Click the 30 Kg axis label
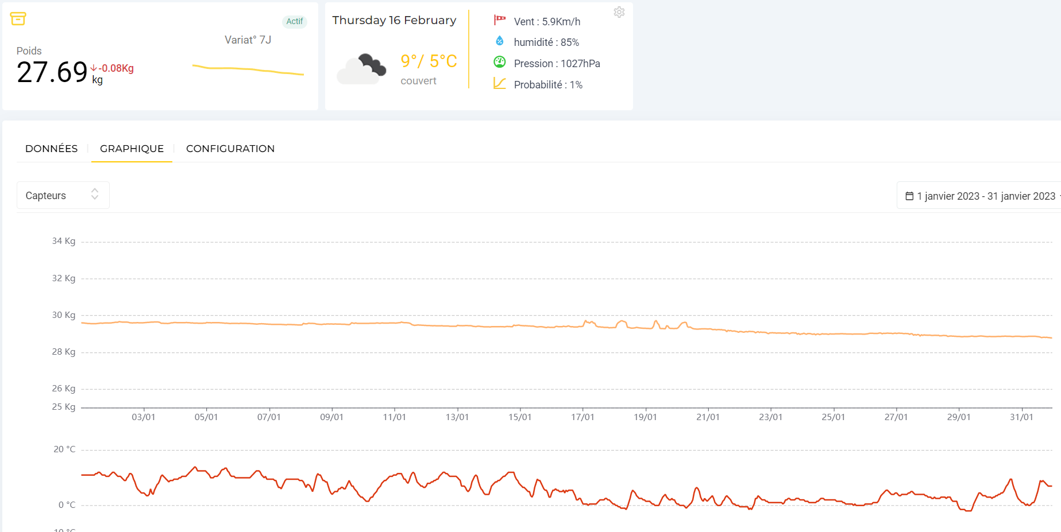Screen dimensions: 1061x532 64,315
